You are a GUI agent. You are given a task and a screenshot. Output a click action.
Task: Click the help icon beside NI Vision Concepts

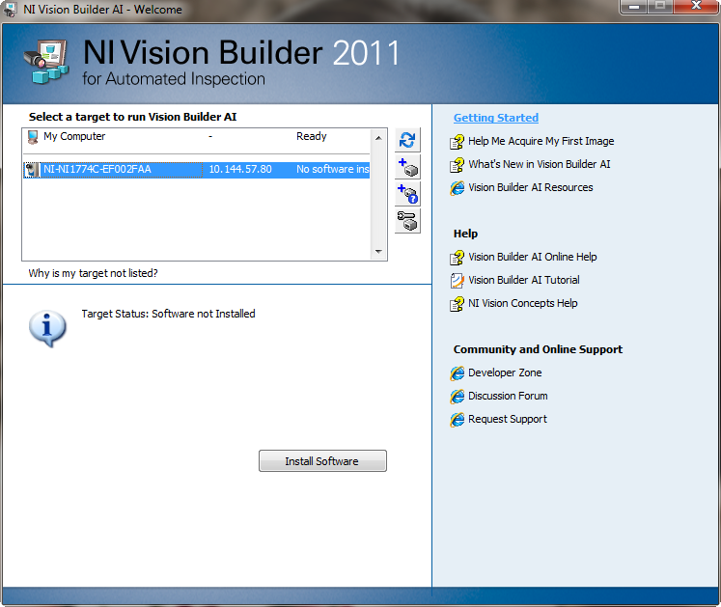(x=458, y=303)
